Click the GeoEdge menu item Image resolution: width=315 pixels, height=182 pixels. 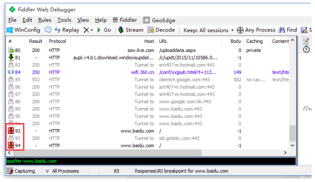159,20
